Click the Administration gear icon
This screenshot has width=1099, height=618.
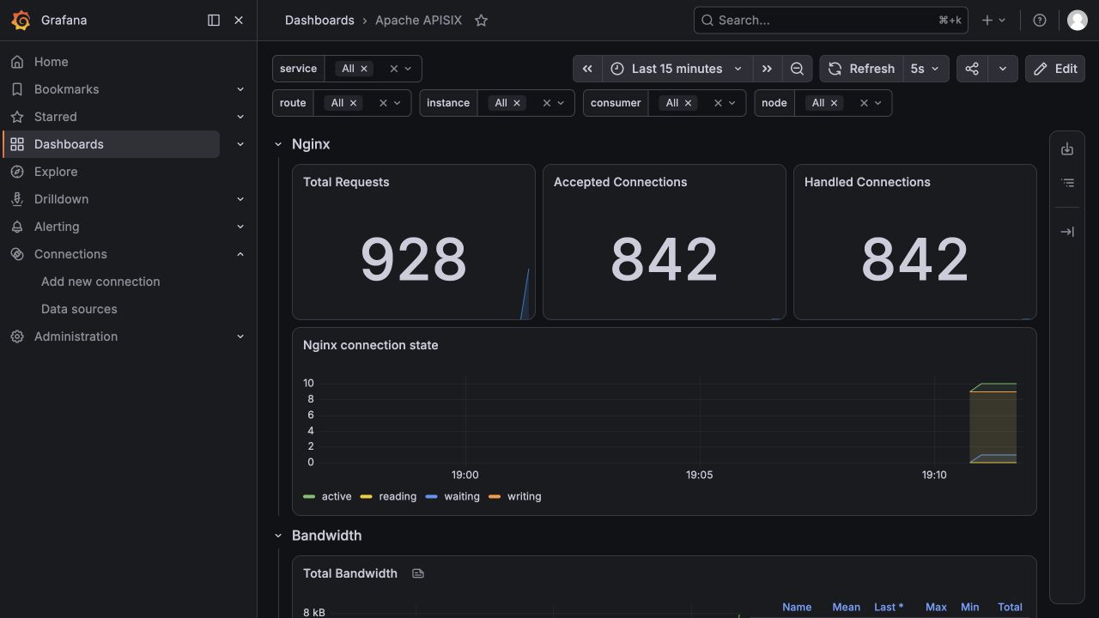[17, 336]
